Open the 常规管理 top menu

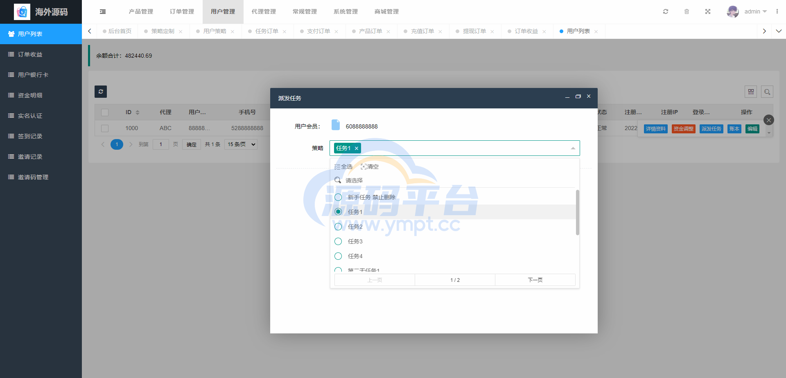point(305,11)
